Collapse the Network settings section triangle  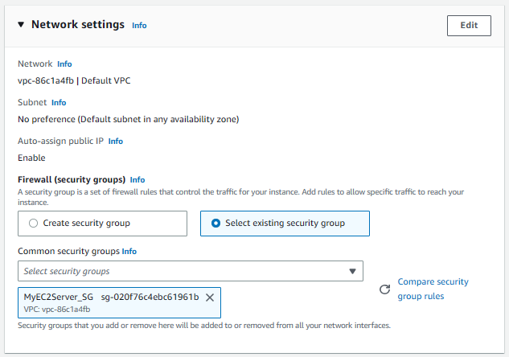[21, 24]
